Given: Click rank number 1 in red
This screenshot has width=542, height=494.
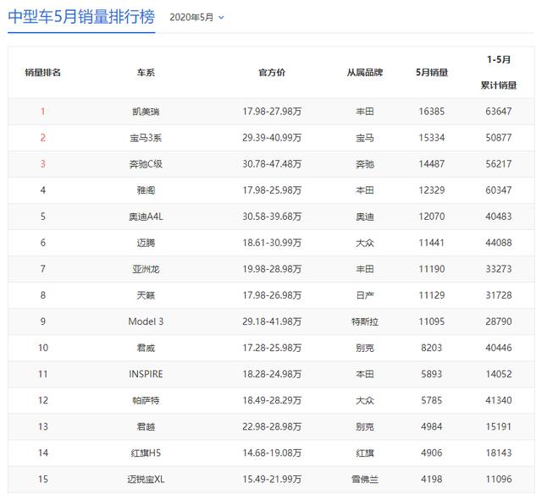Looking at the screenshot, I should pos(43,112).
